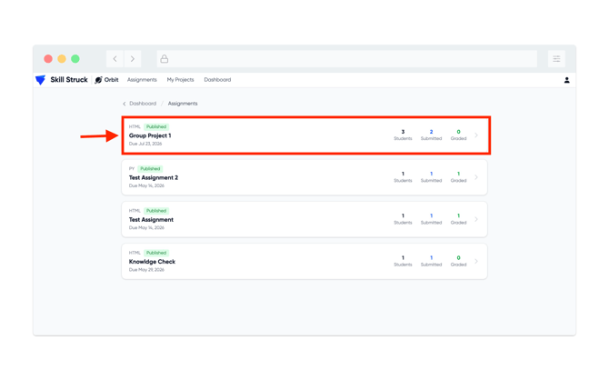The height and width of the screenshot is (380, 609).
Task: Expand the Knowledge Check row chevron
Action: [x=476, y=261]
